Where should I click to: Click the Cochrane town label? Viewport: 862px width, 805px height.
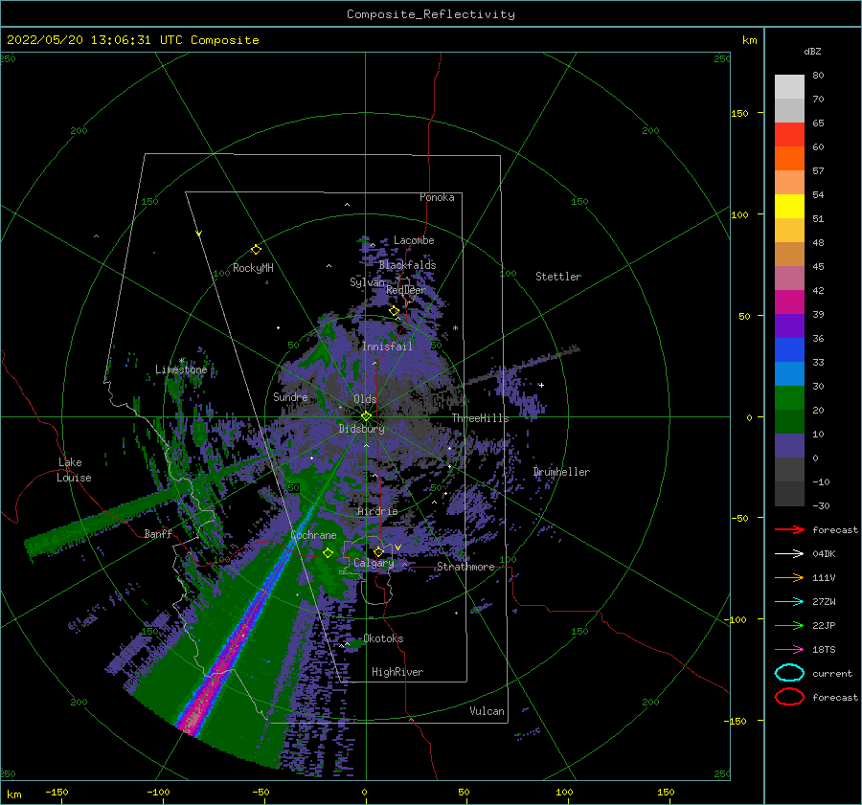tap(313, 535)
